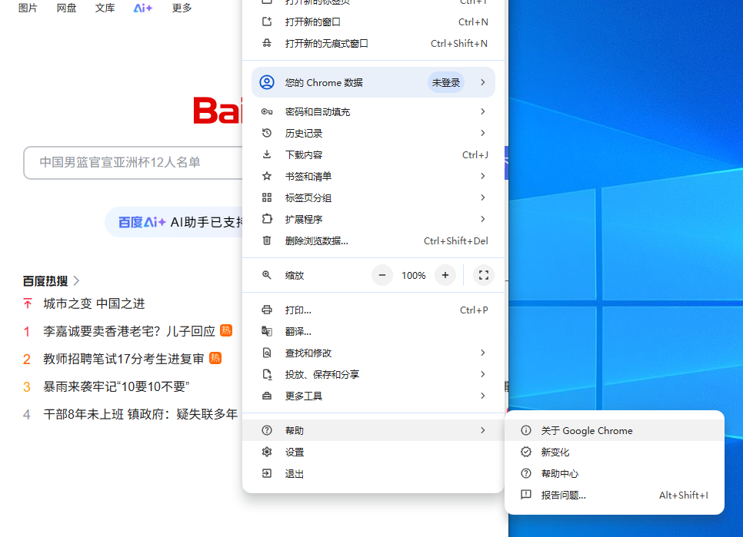
Task: Click the question mark icon for 帮助
Action: [x=267, y=430]
